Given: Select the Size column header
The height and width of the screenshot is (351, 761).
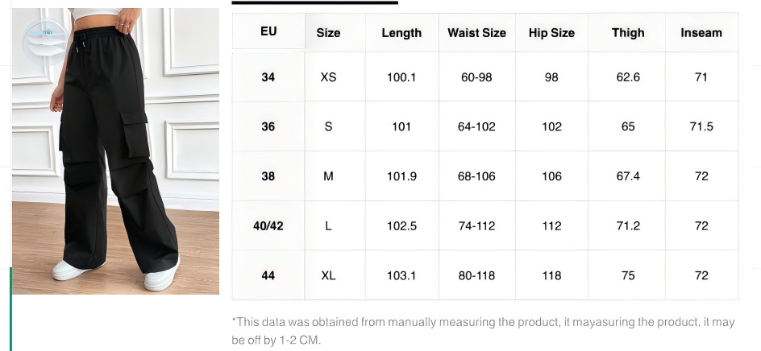Looking at the screenshot, I should pos(328,33).
